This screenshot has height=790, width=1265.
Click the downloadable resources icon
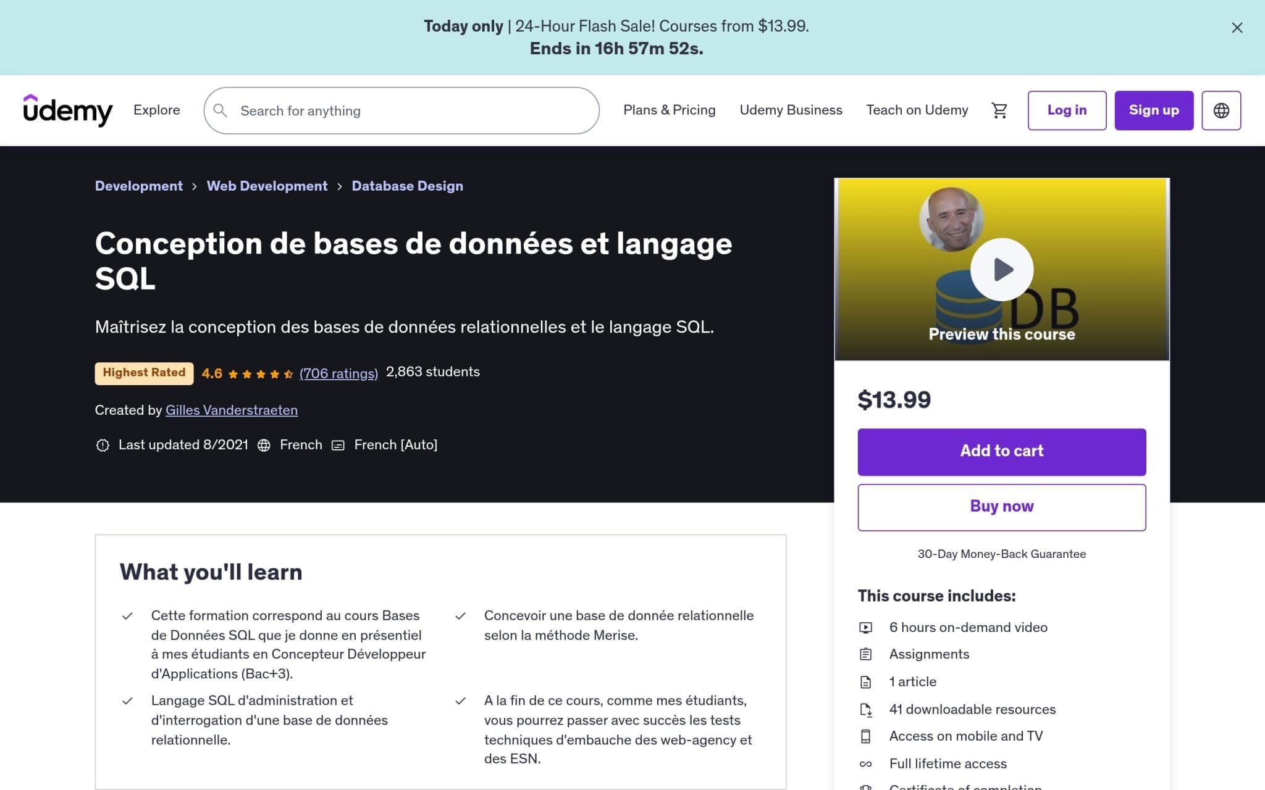[866, 710]
